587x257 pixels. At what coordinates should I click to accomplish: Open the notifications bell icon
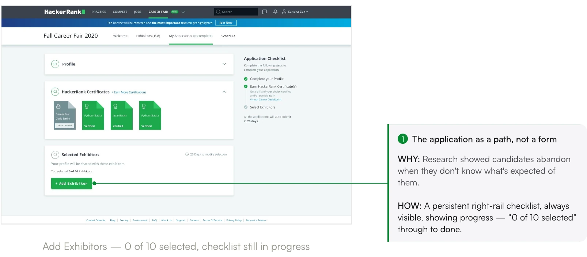(x=275, y=12)
